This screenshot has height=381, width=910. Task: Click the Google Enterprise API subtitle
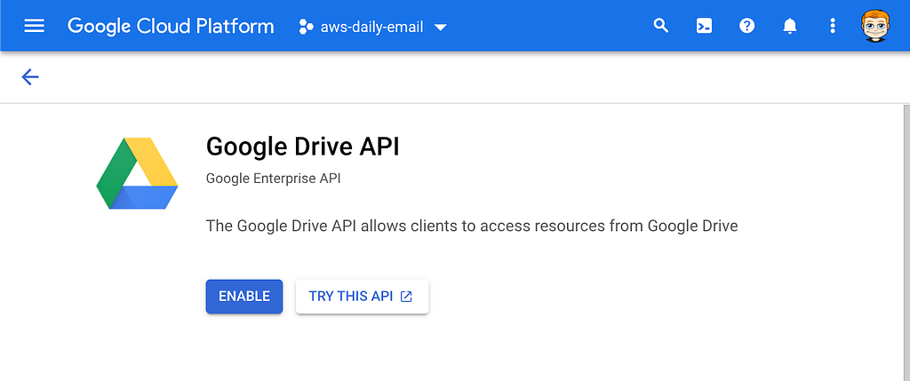[274, 179]
